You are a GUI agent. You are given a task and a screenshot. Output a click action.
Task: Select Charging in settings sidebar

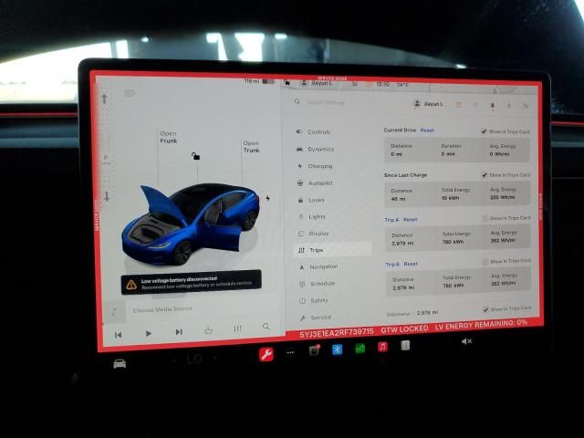tap(319, 166)
